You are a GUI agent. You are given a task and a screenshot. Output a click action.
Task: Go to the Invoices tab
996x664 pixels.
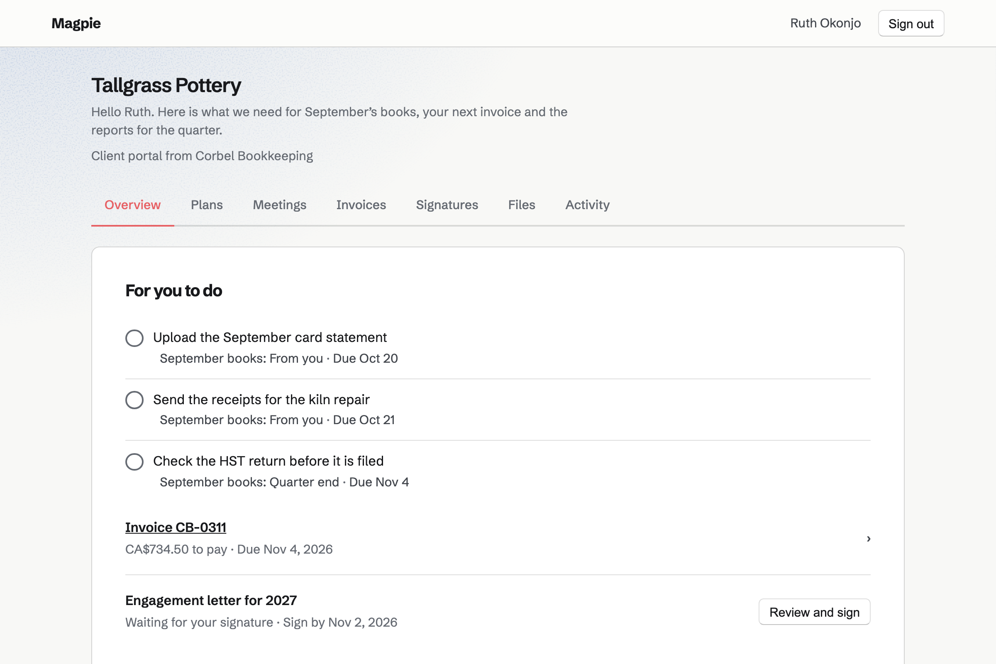point(361,205)
